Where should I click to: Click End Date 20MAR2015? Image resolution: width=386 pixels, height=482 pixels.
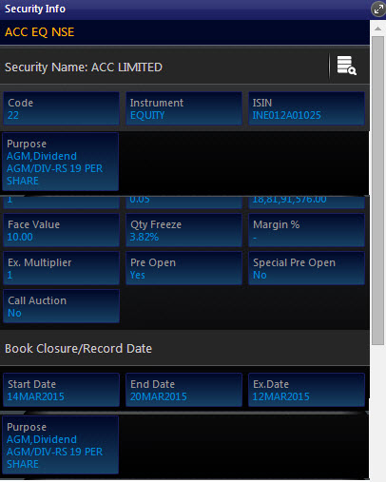click(183, 390)
